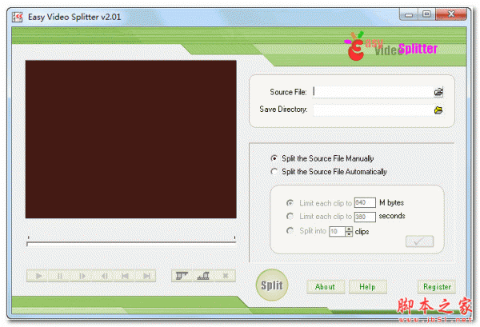Close the Easy Video Splitter window
Screen dimensions: 480x327
pyautogui.click(x=451, y=14)
